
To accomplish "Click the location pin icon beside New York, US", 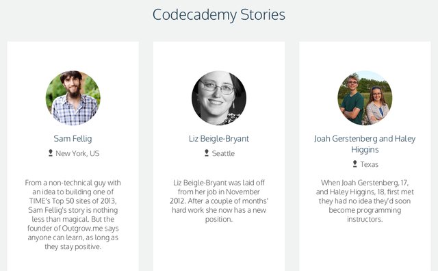I will [51, 153].
